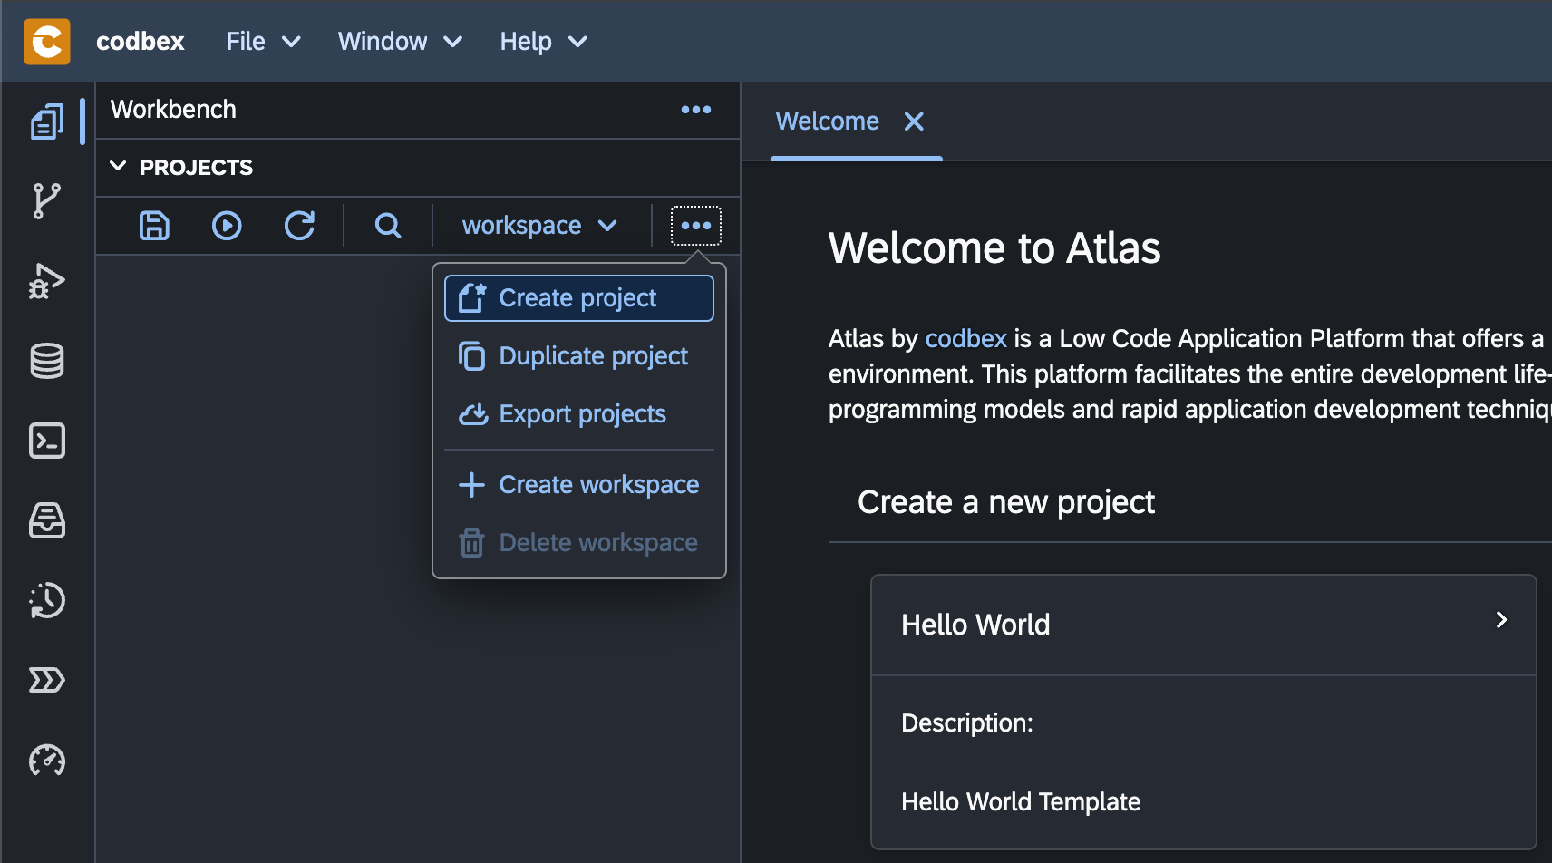
Task: Click the 'Hello World Template' description text
Action: 1021,801
